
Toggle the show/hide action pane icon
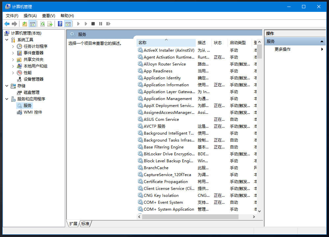pos(68,24)
